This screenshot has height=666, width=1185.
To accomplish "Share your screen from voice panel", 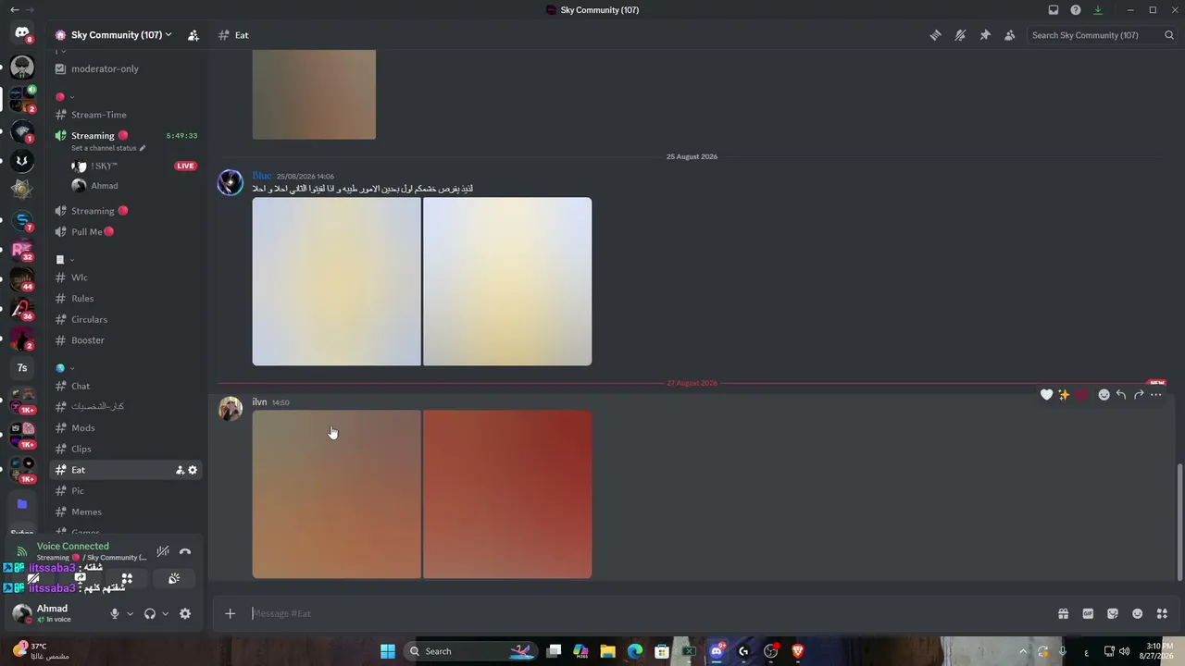I will click(x=81, y=579).
